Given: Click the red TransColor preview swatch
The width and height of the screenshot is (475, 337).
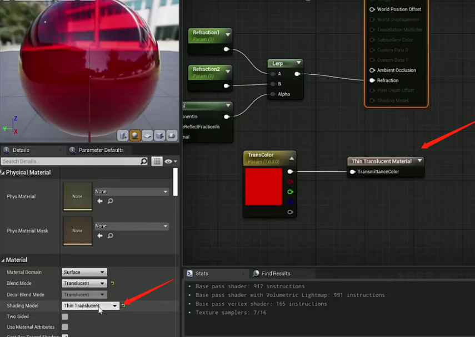Looking at the screenshot, I should point(263,187).
